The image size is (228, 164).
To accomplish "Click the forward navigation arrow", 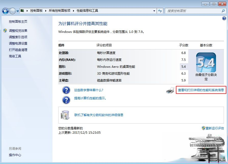I will click(x=12, y=11).
